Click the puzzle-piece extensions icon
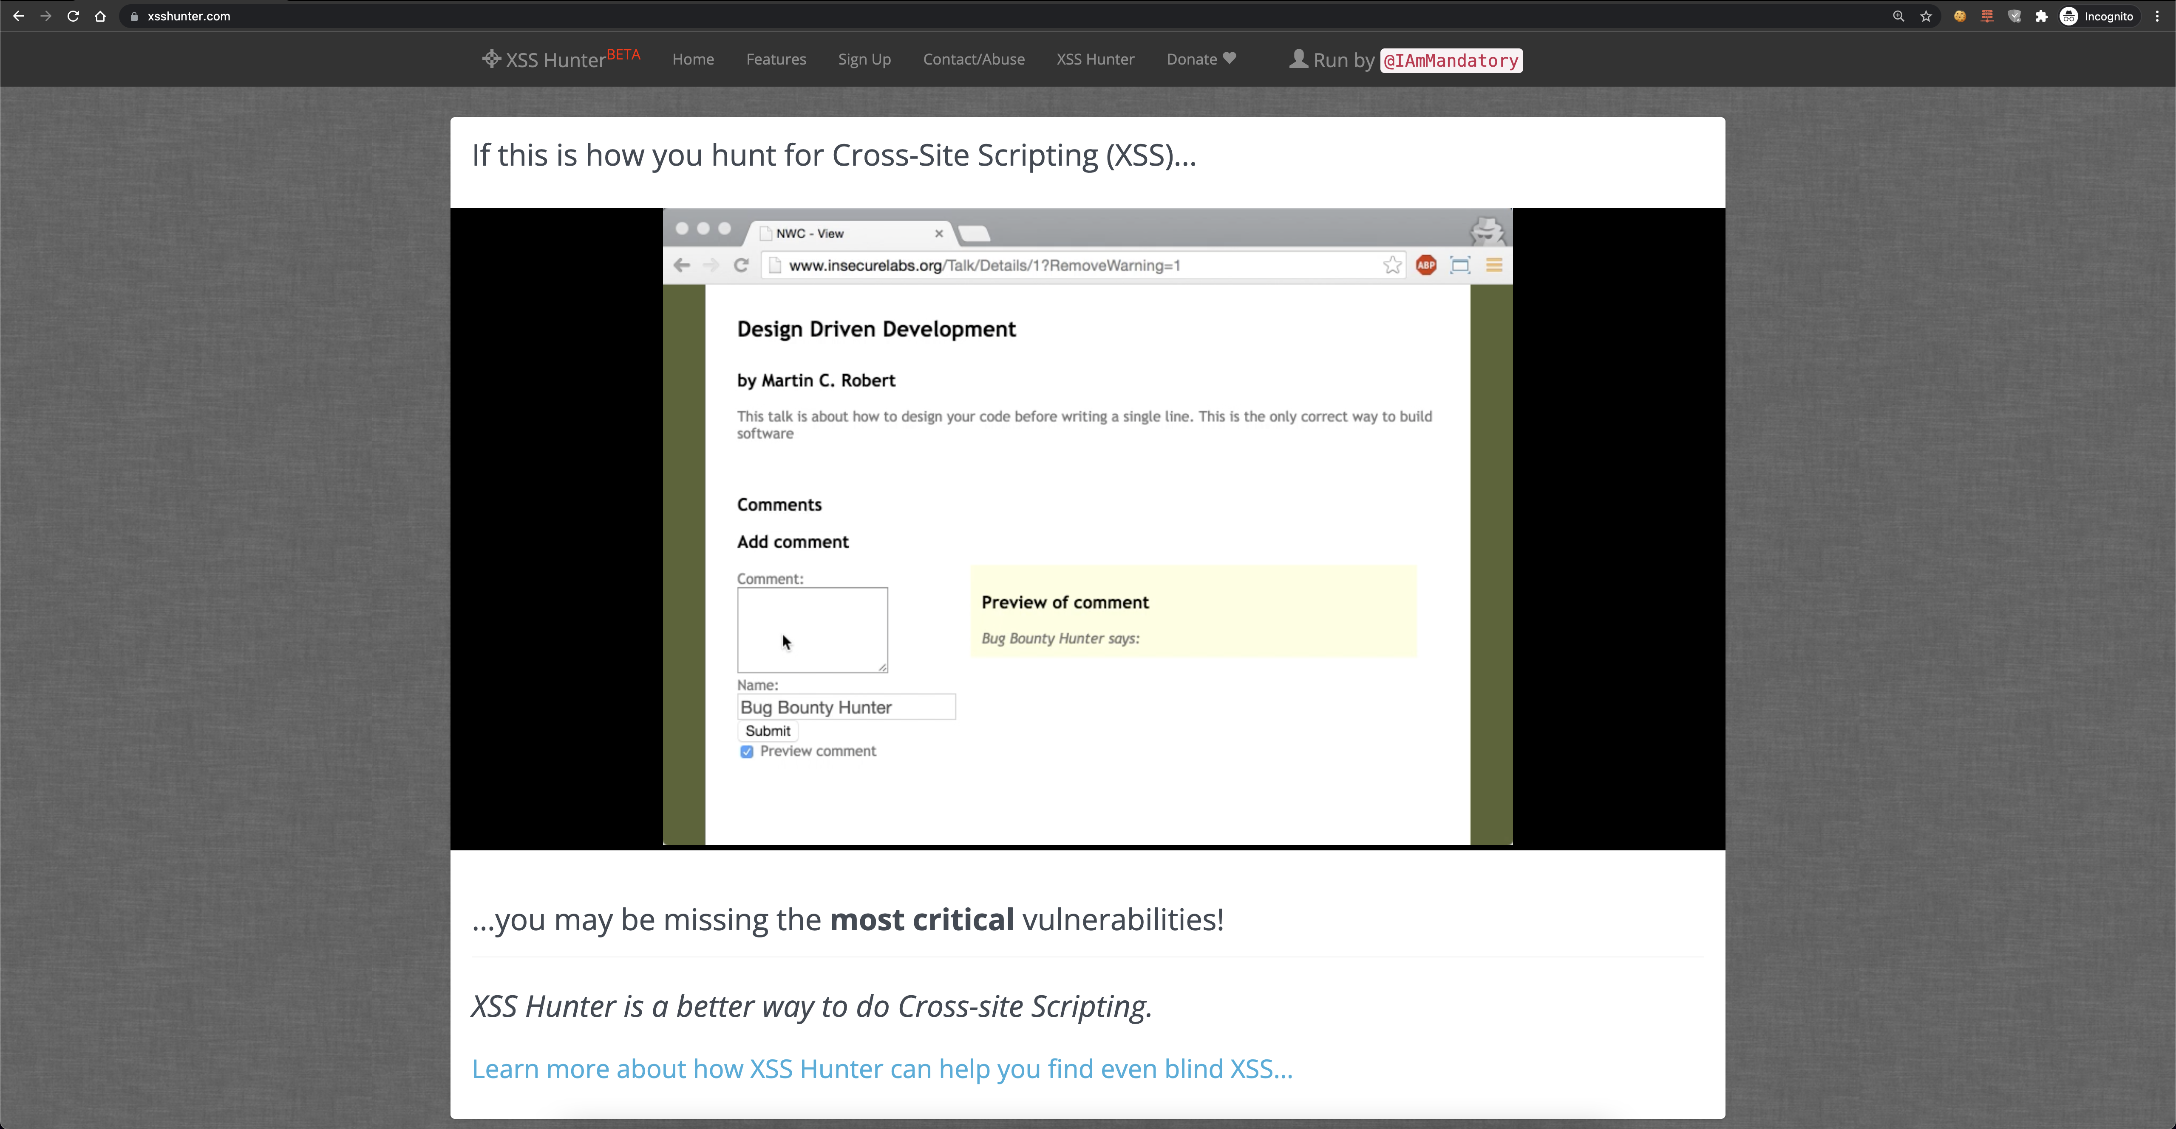 tap(2042, 16)
